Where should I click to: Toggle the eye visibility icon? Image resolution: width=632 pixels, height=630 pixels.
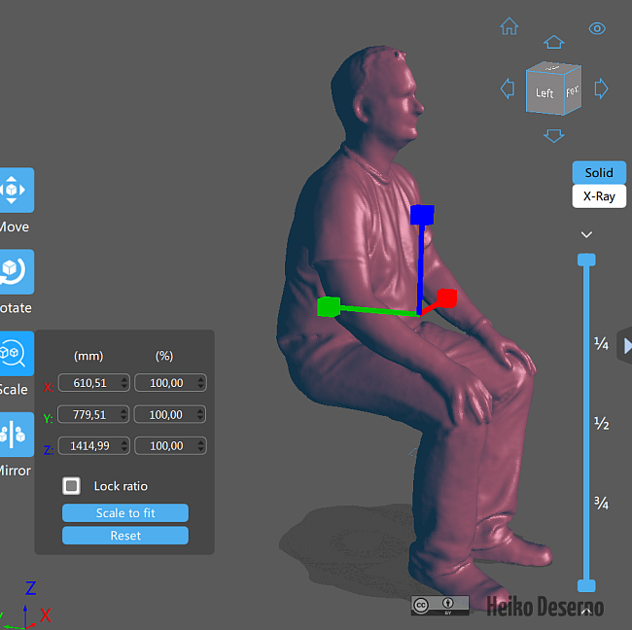(x=597, y=28)
